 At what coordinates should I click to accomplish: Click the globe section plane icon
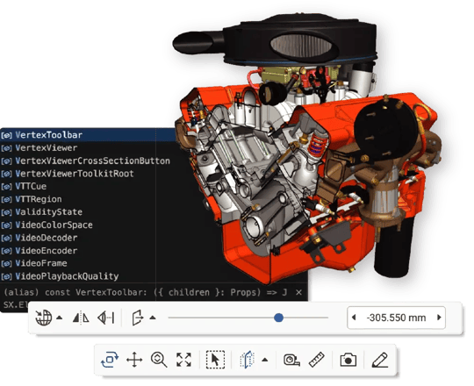click(x=44, y=318)
